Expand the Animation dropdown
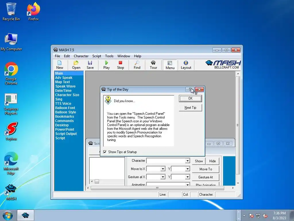This screenshot has height=221, width=294. point(187,184)
